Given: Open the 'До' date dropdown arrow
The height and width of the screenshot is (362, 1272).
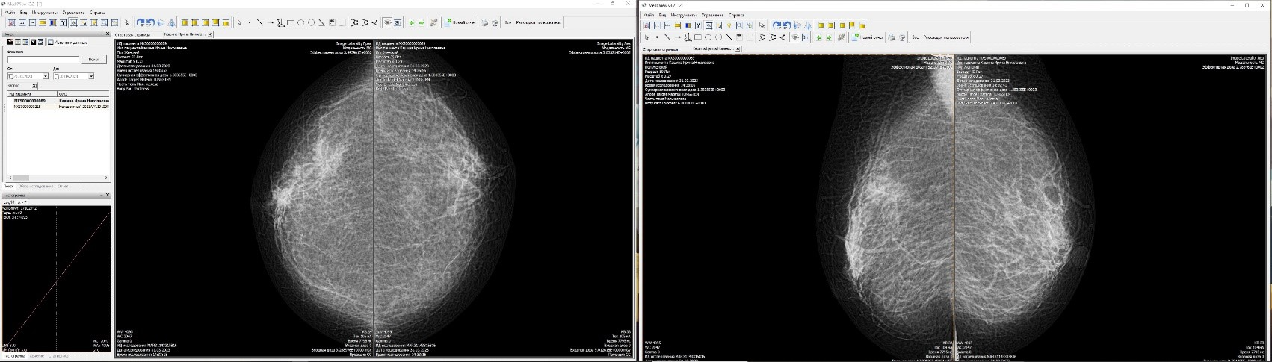Looking at the screenshot, I should [x=91, y=76].
